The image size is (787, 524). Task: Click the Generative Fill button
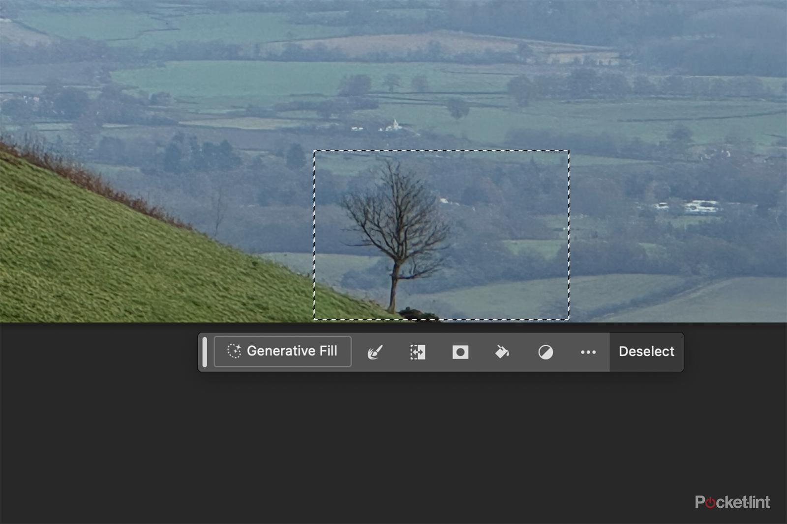pos(282,351)
